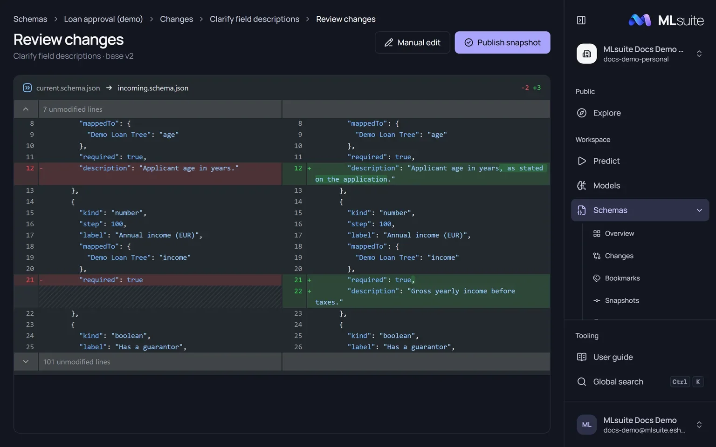Click the diff file icon beside current.schema.json
716x447 pixels.
(x=27, y=88)
